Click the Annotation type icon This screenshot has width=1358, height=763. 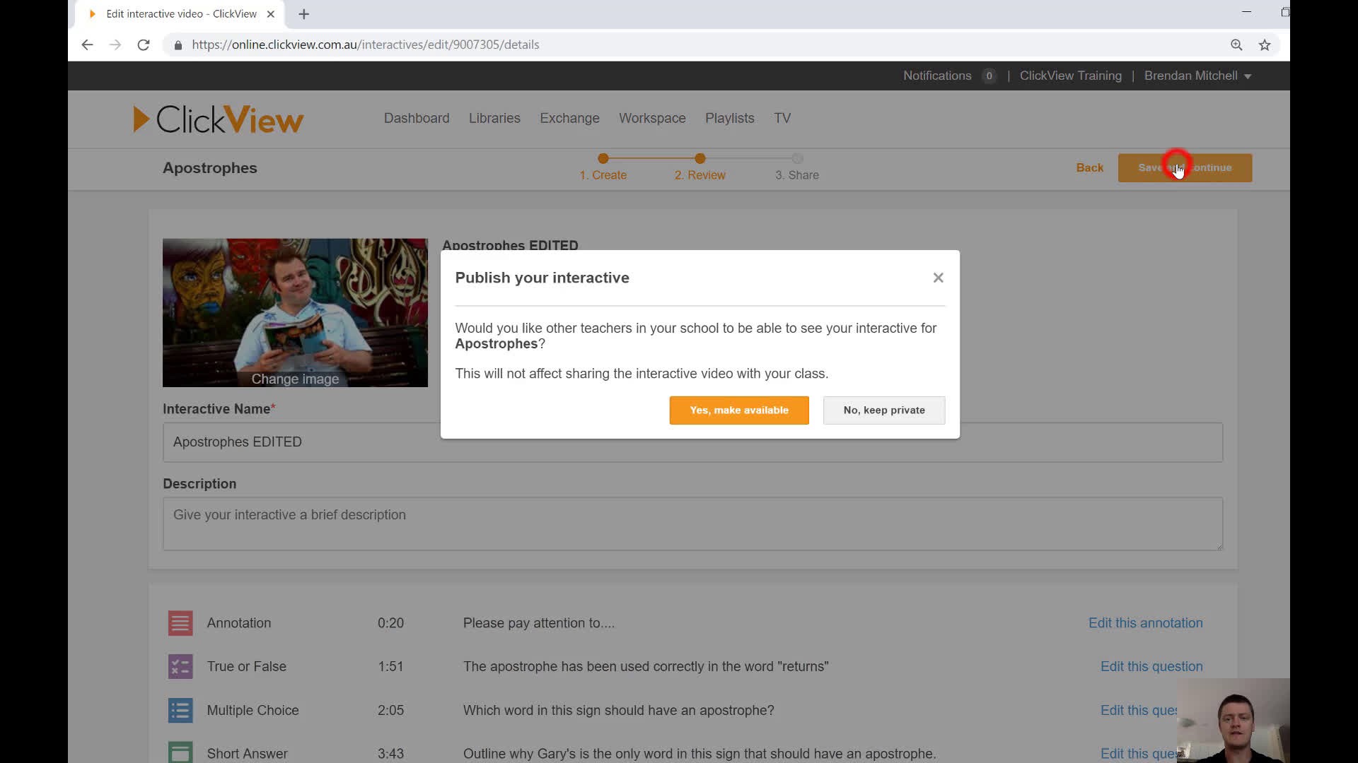click(180, 623)
